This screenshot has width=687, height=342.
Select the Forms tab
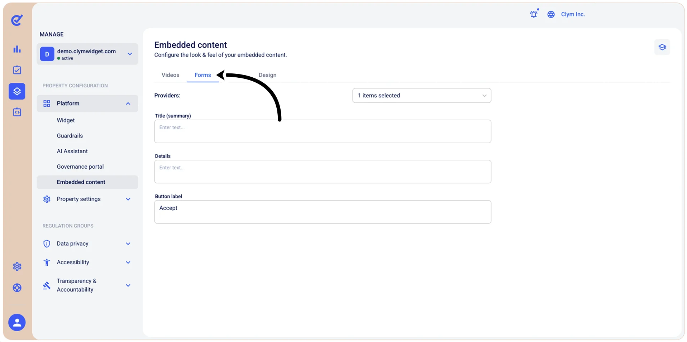[202, 75]
